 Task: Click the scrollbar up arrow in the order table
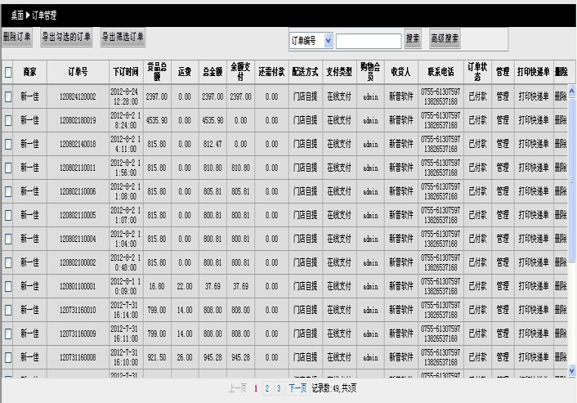pos(571,91)
